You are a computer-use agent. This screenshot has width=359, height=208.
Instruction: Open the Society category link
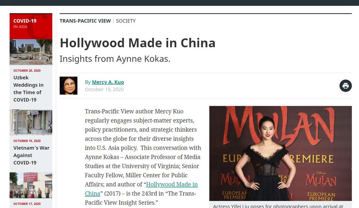[x=126, y=21]
